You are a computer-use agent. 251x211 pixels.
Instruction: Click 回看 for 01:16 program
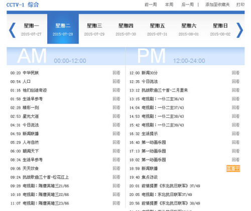tap(116, 90)
